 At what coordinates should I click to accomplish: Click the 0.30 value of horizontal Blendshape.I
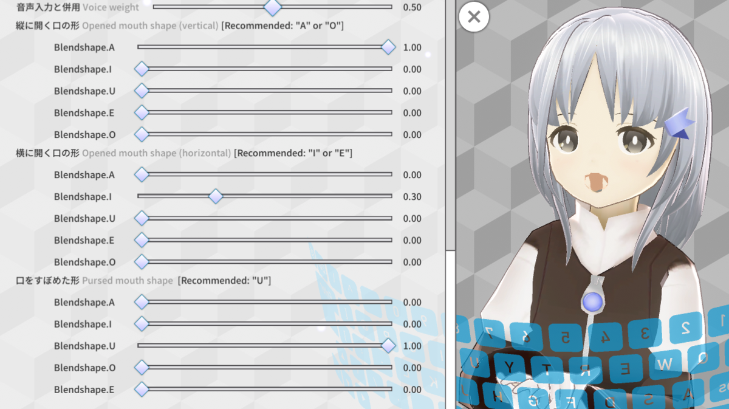pos(412,197)
